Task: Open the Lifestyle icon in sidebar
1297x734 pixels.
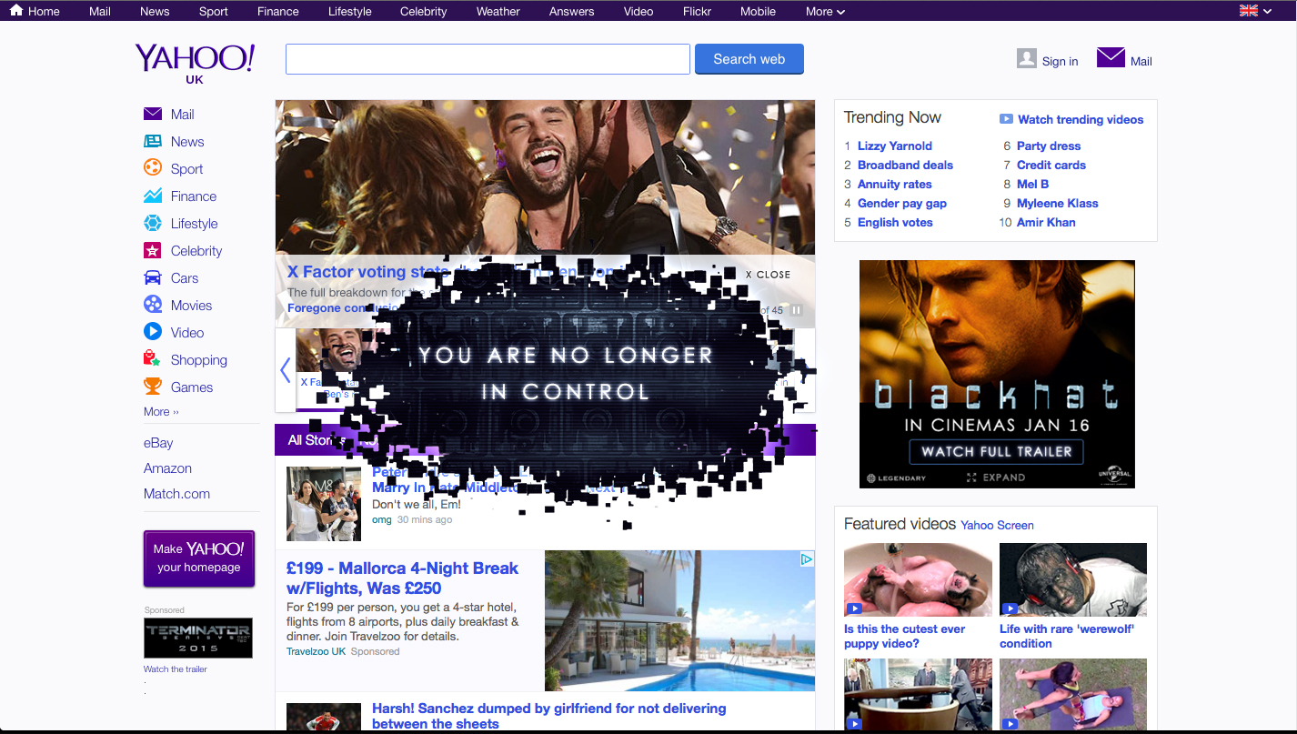Action: 153,223
